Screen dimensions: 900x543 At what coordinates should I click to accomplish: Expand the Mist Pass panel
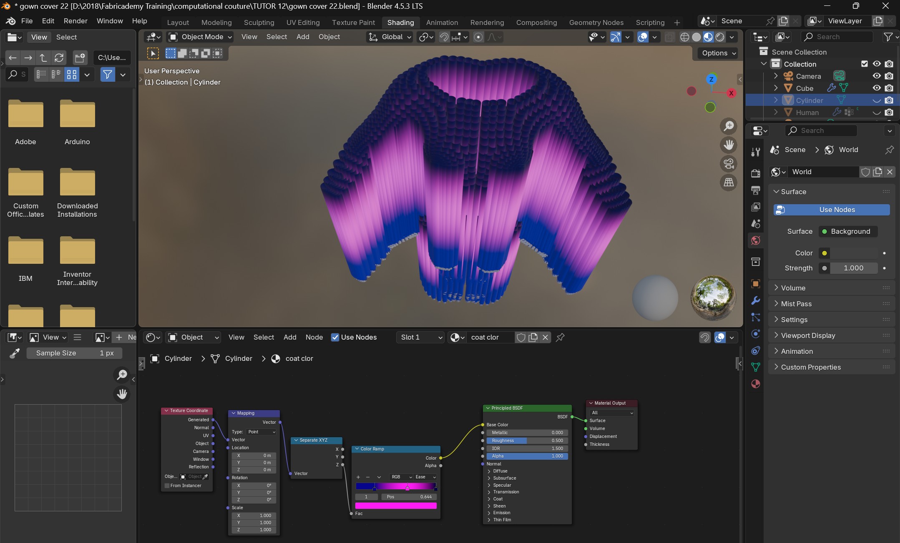[x=796, y=304]
